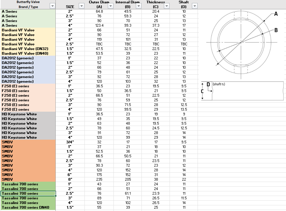Click the internal diameter cell 71.5
The height and width of the screenshot is (211, 286).
128,105
